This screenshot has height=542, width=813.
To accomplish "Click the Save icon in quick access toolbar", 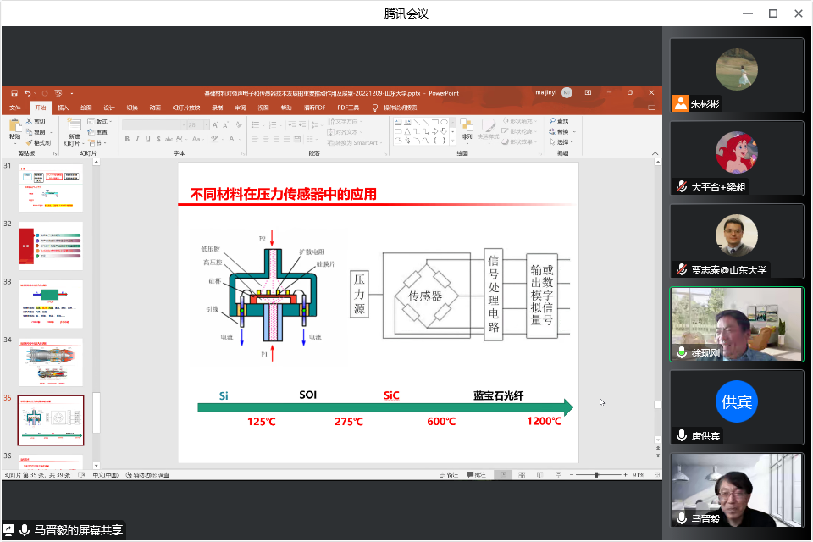I will click(x=14, y=93).
